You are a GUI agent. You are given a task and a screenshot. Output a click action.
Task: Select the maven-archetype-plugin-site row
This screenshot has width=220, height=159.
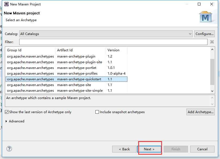[66, 62]
